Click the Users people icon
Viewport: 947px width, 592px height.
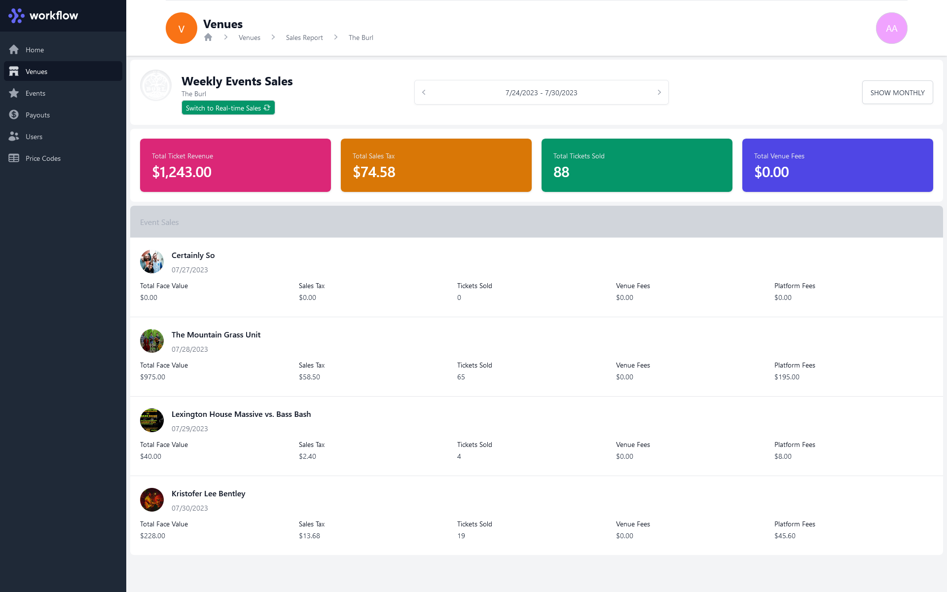pyautogui.click(x=14, y=137)
